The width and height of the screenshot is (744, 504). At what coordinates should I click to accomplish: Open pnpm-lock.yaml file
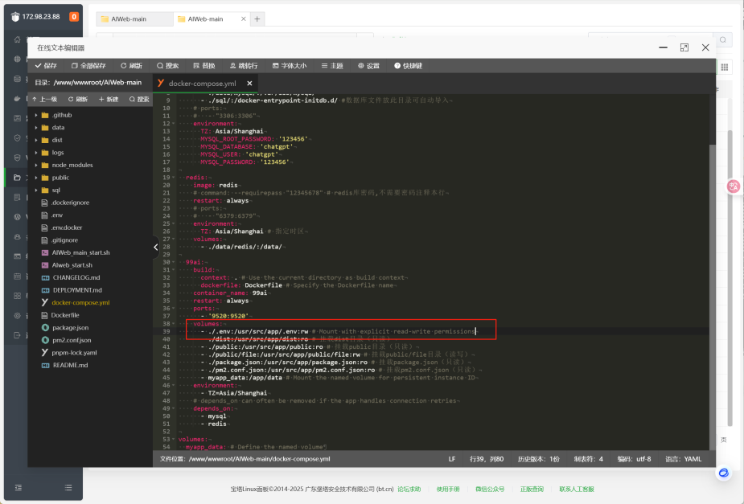point(74,353)
